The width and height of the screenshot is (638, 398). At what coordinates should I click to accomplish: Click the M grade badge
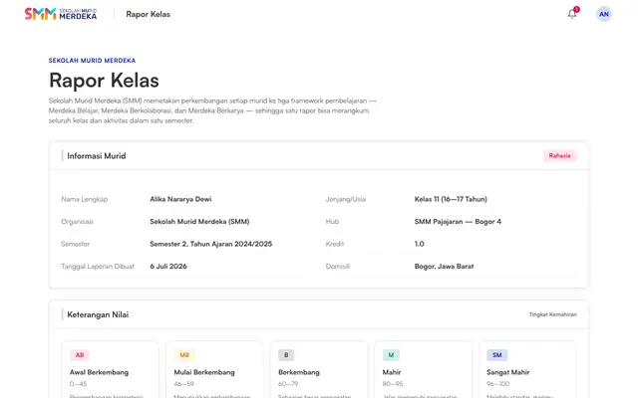[391, 355]
